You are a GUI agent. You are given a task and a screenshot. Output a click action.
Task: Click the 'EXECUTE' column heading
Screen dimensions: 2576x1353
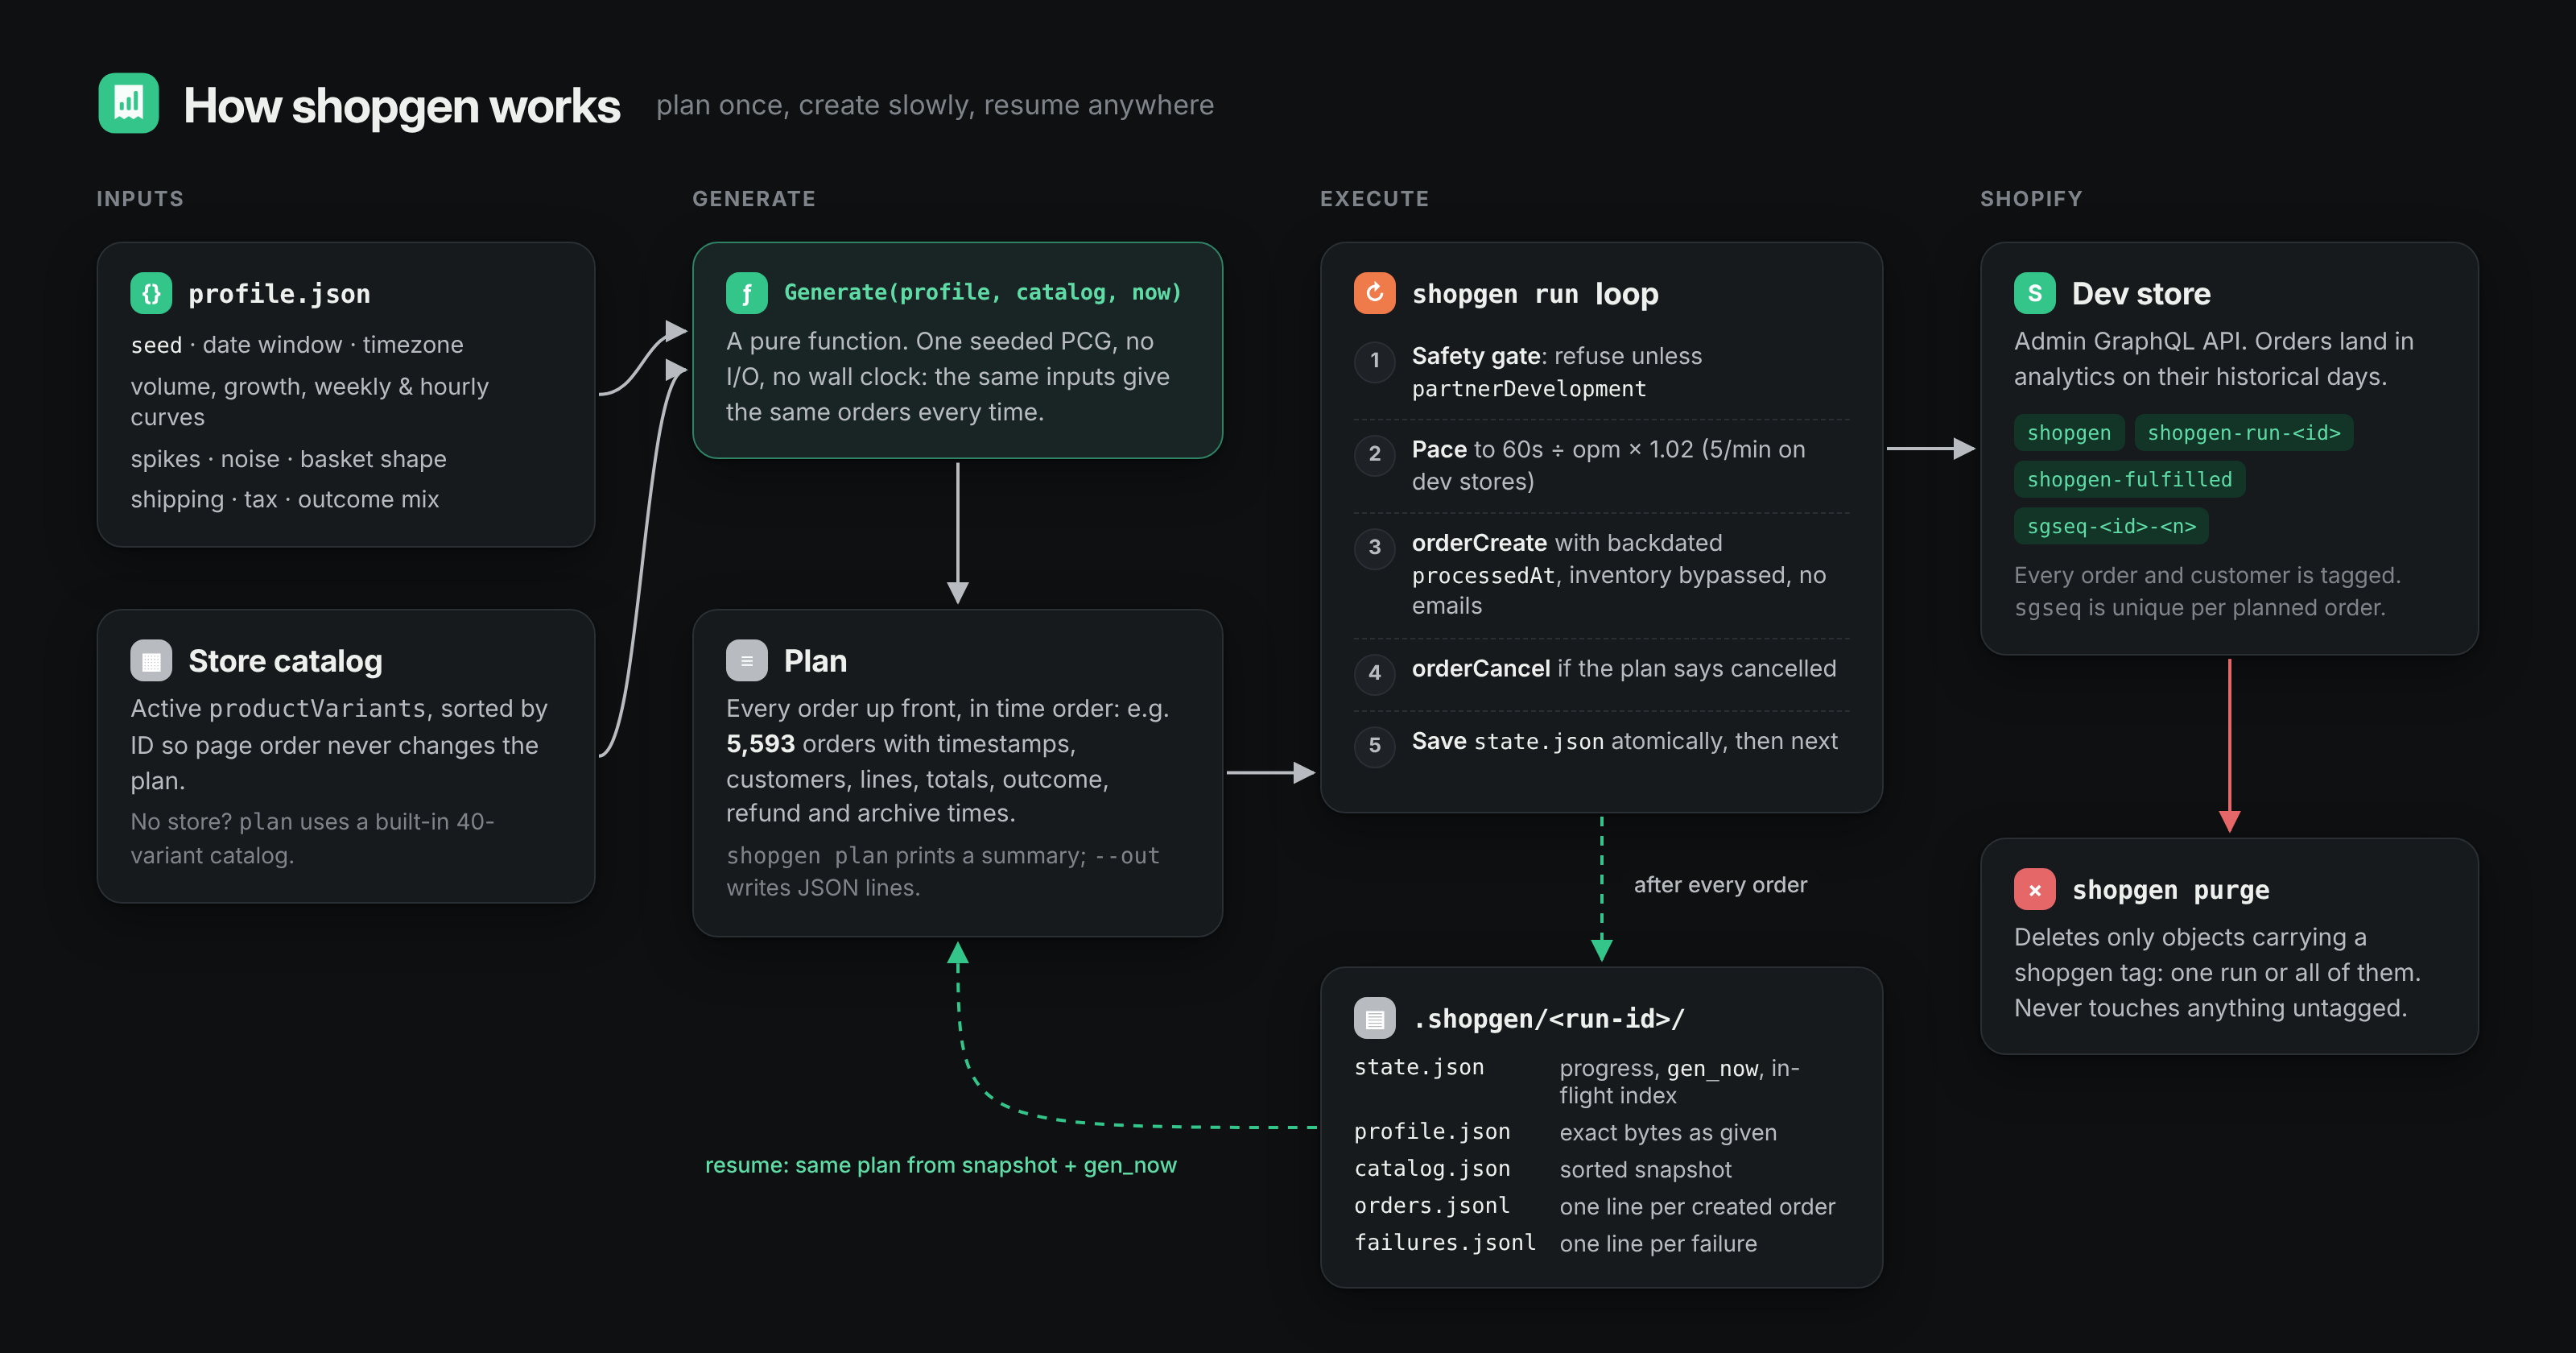[1374, 198]
